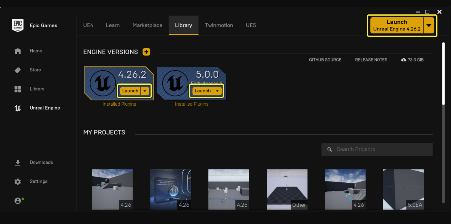
Task: Open the Settings gear icon
Action: (18, 182)
